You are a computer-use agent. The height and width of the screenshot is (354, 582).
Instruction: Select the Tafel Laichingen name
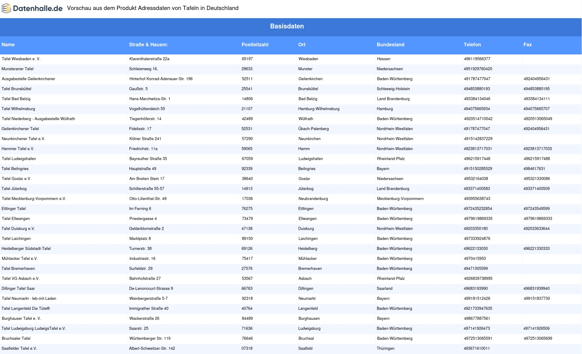pos(16,239)
